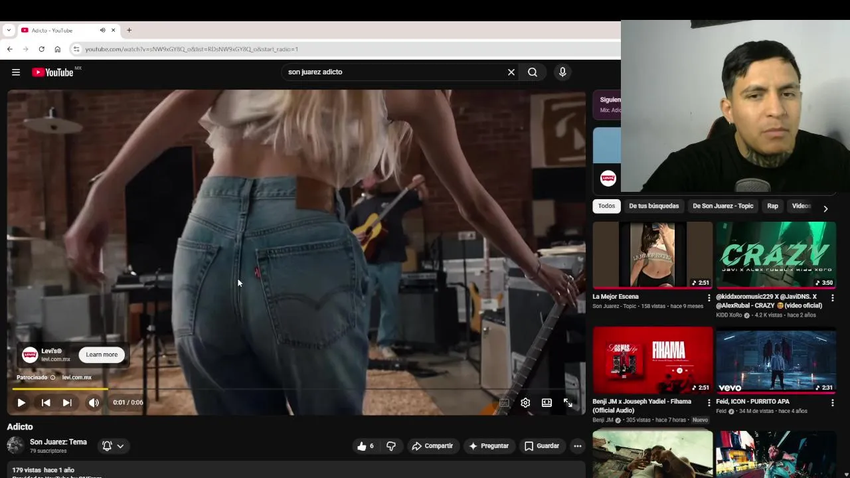850x478 pixels.
Task: Click the Guardar save button
Action: pos(542,446)
